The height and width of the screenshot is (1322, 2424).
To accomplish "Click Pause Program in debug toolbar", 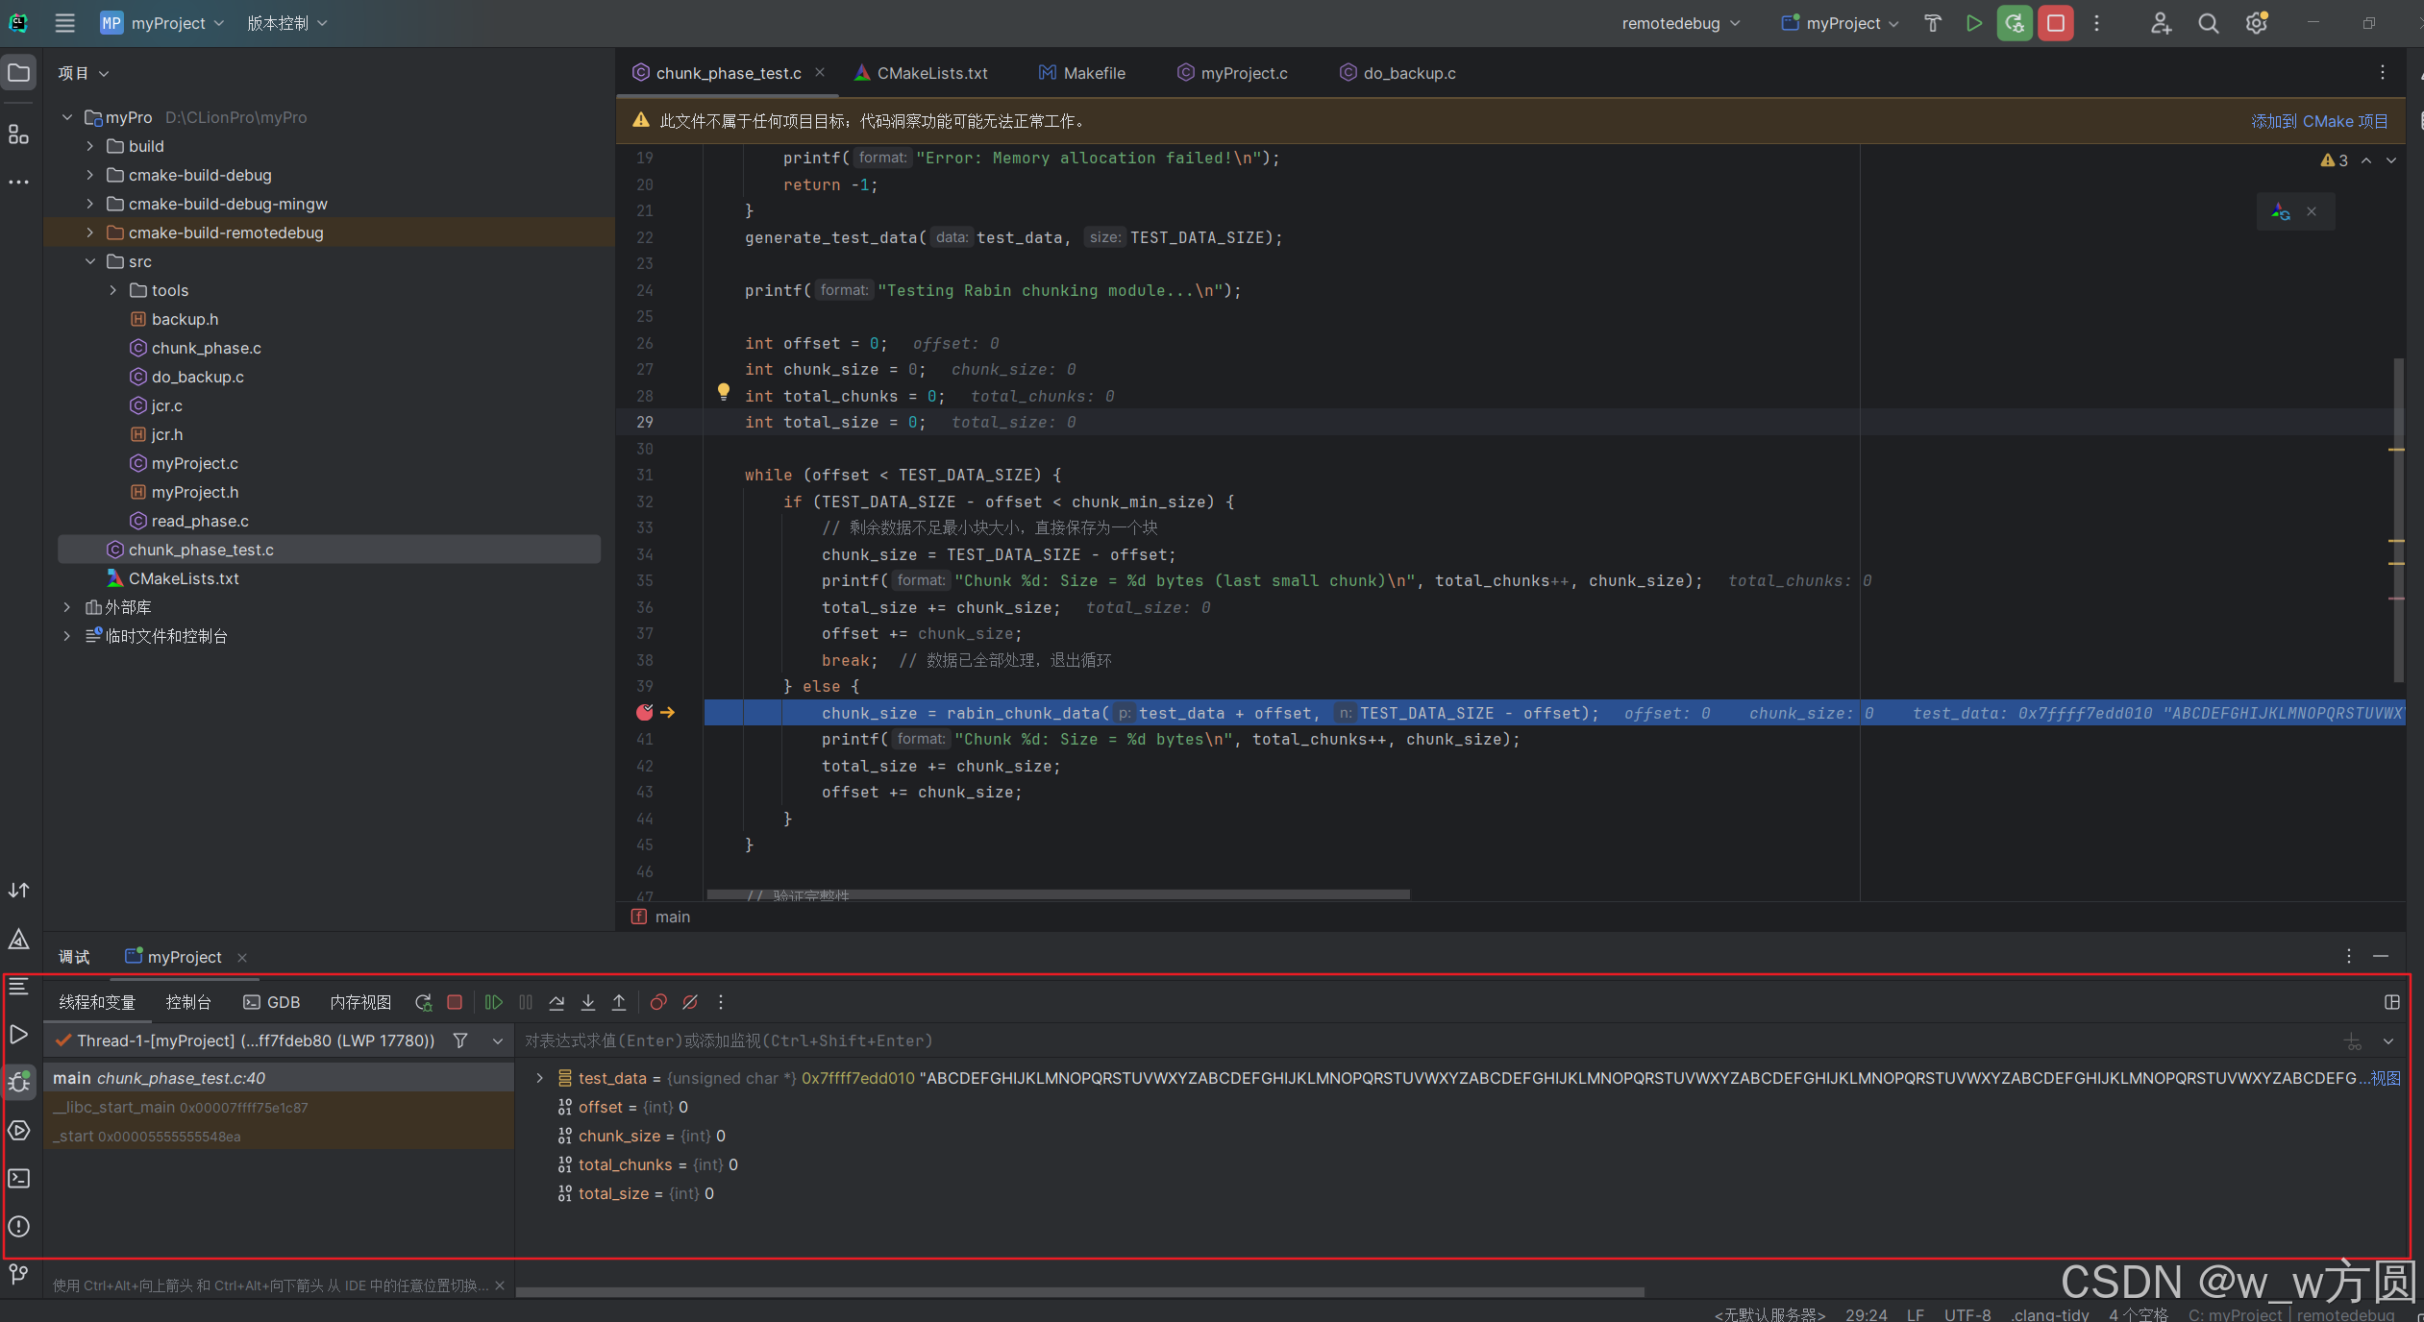I will [x=526, y=1002].
